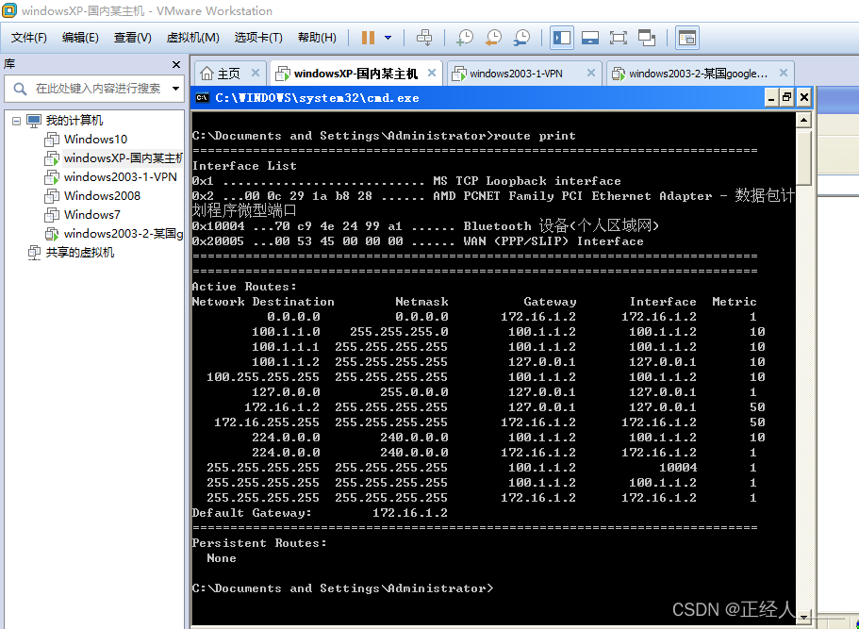Select 我的计算机 in the library tree
The height and width of the screenshot is (629, 859).
[74, 121]
